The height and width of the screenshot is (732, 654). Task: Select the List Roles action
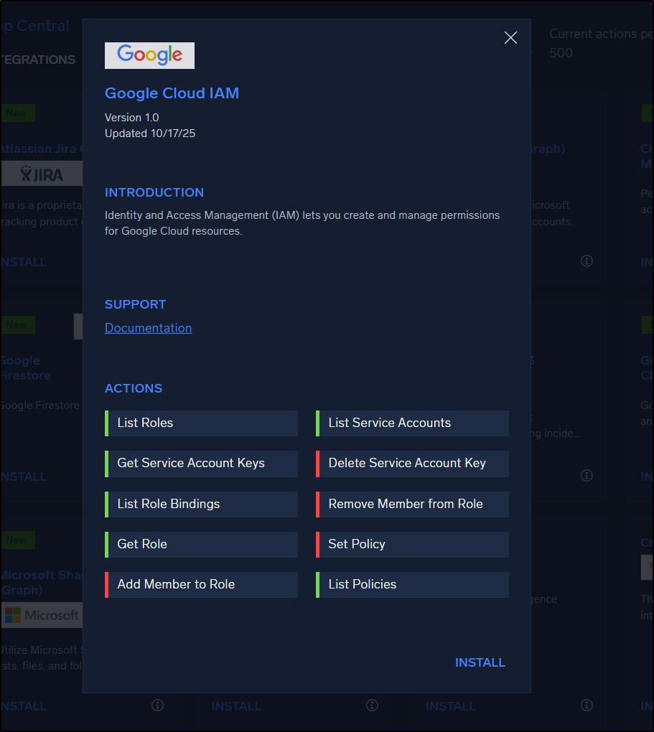[x=201, y=423]
